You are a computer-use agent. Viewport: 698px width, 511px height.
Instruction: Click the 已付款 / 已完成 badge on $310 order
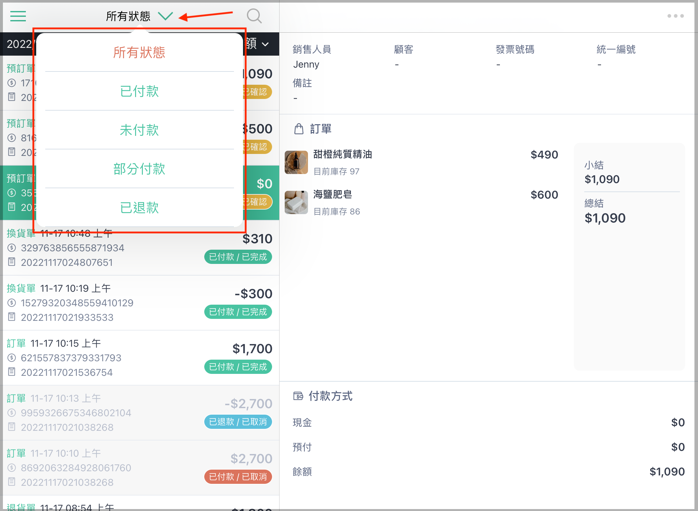tap(238, 257)
